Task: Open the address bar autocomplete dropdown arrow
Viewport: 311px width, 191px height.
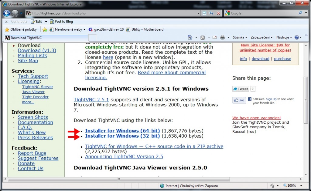Action: [198, 13]
